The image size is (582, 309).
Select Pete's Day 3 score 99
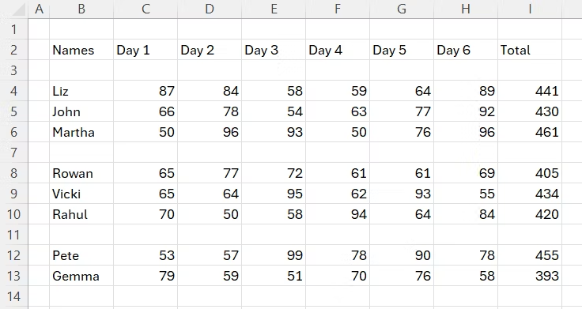tap(274, 255)
